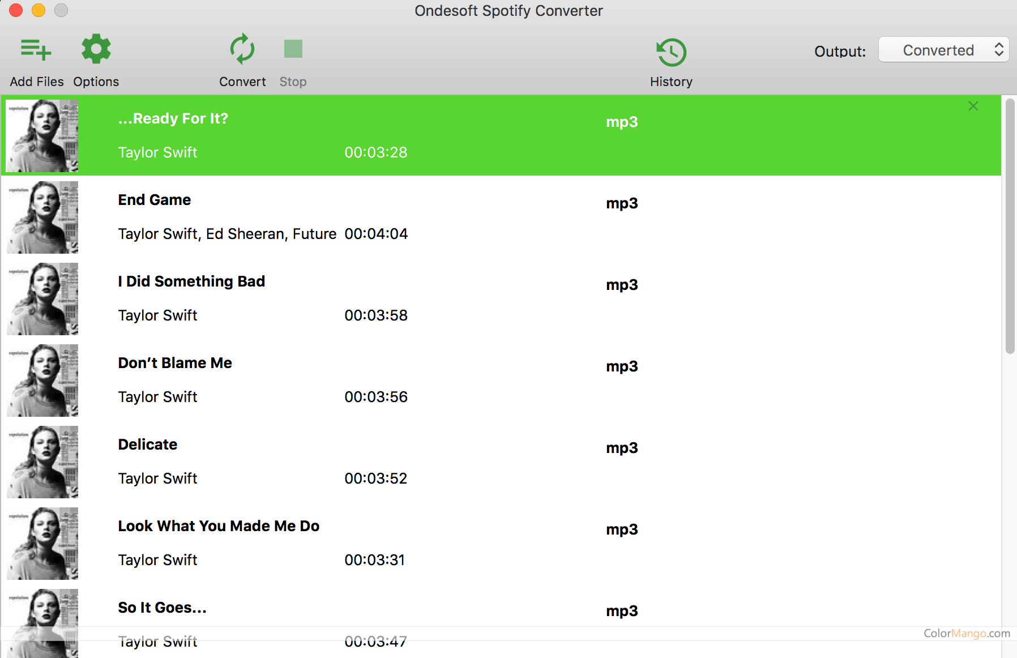The image size is (1017, 658).
Task: Click the Stop square icon
Action: point(293,49)
